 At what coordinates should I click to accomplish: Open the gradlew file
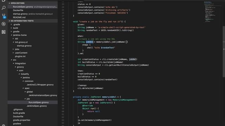click(17, 124)
